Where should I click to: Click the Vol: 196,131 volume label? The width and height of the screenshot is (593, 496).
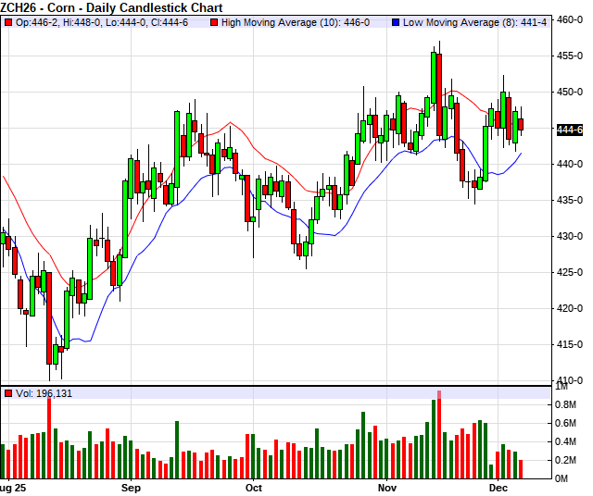pos(44,393)
